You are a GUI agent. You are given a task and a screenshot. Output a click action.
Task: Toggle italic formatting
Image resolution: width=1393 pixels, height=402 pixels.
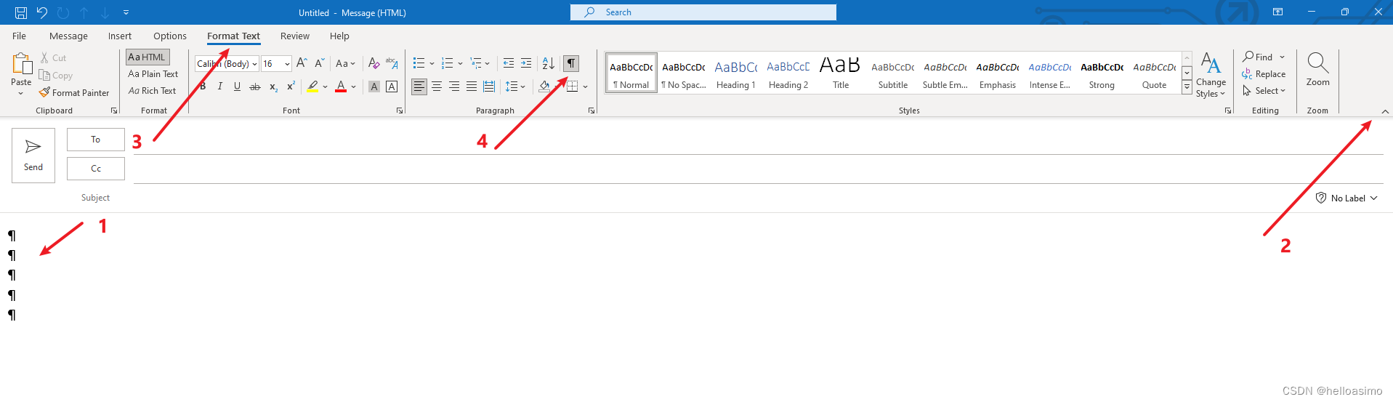(x=220, y=87)
